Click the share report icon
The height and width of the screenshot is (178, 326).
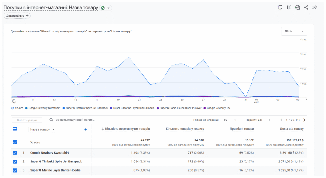tap(306, 7)
